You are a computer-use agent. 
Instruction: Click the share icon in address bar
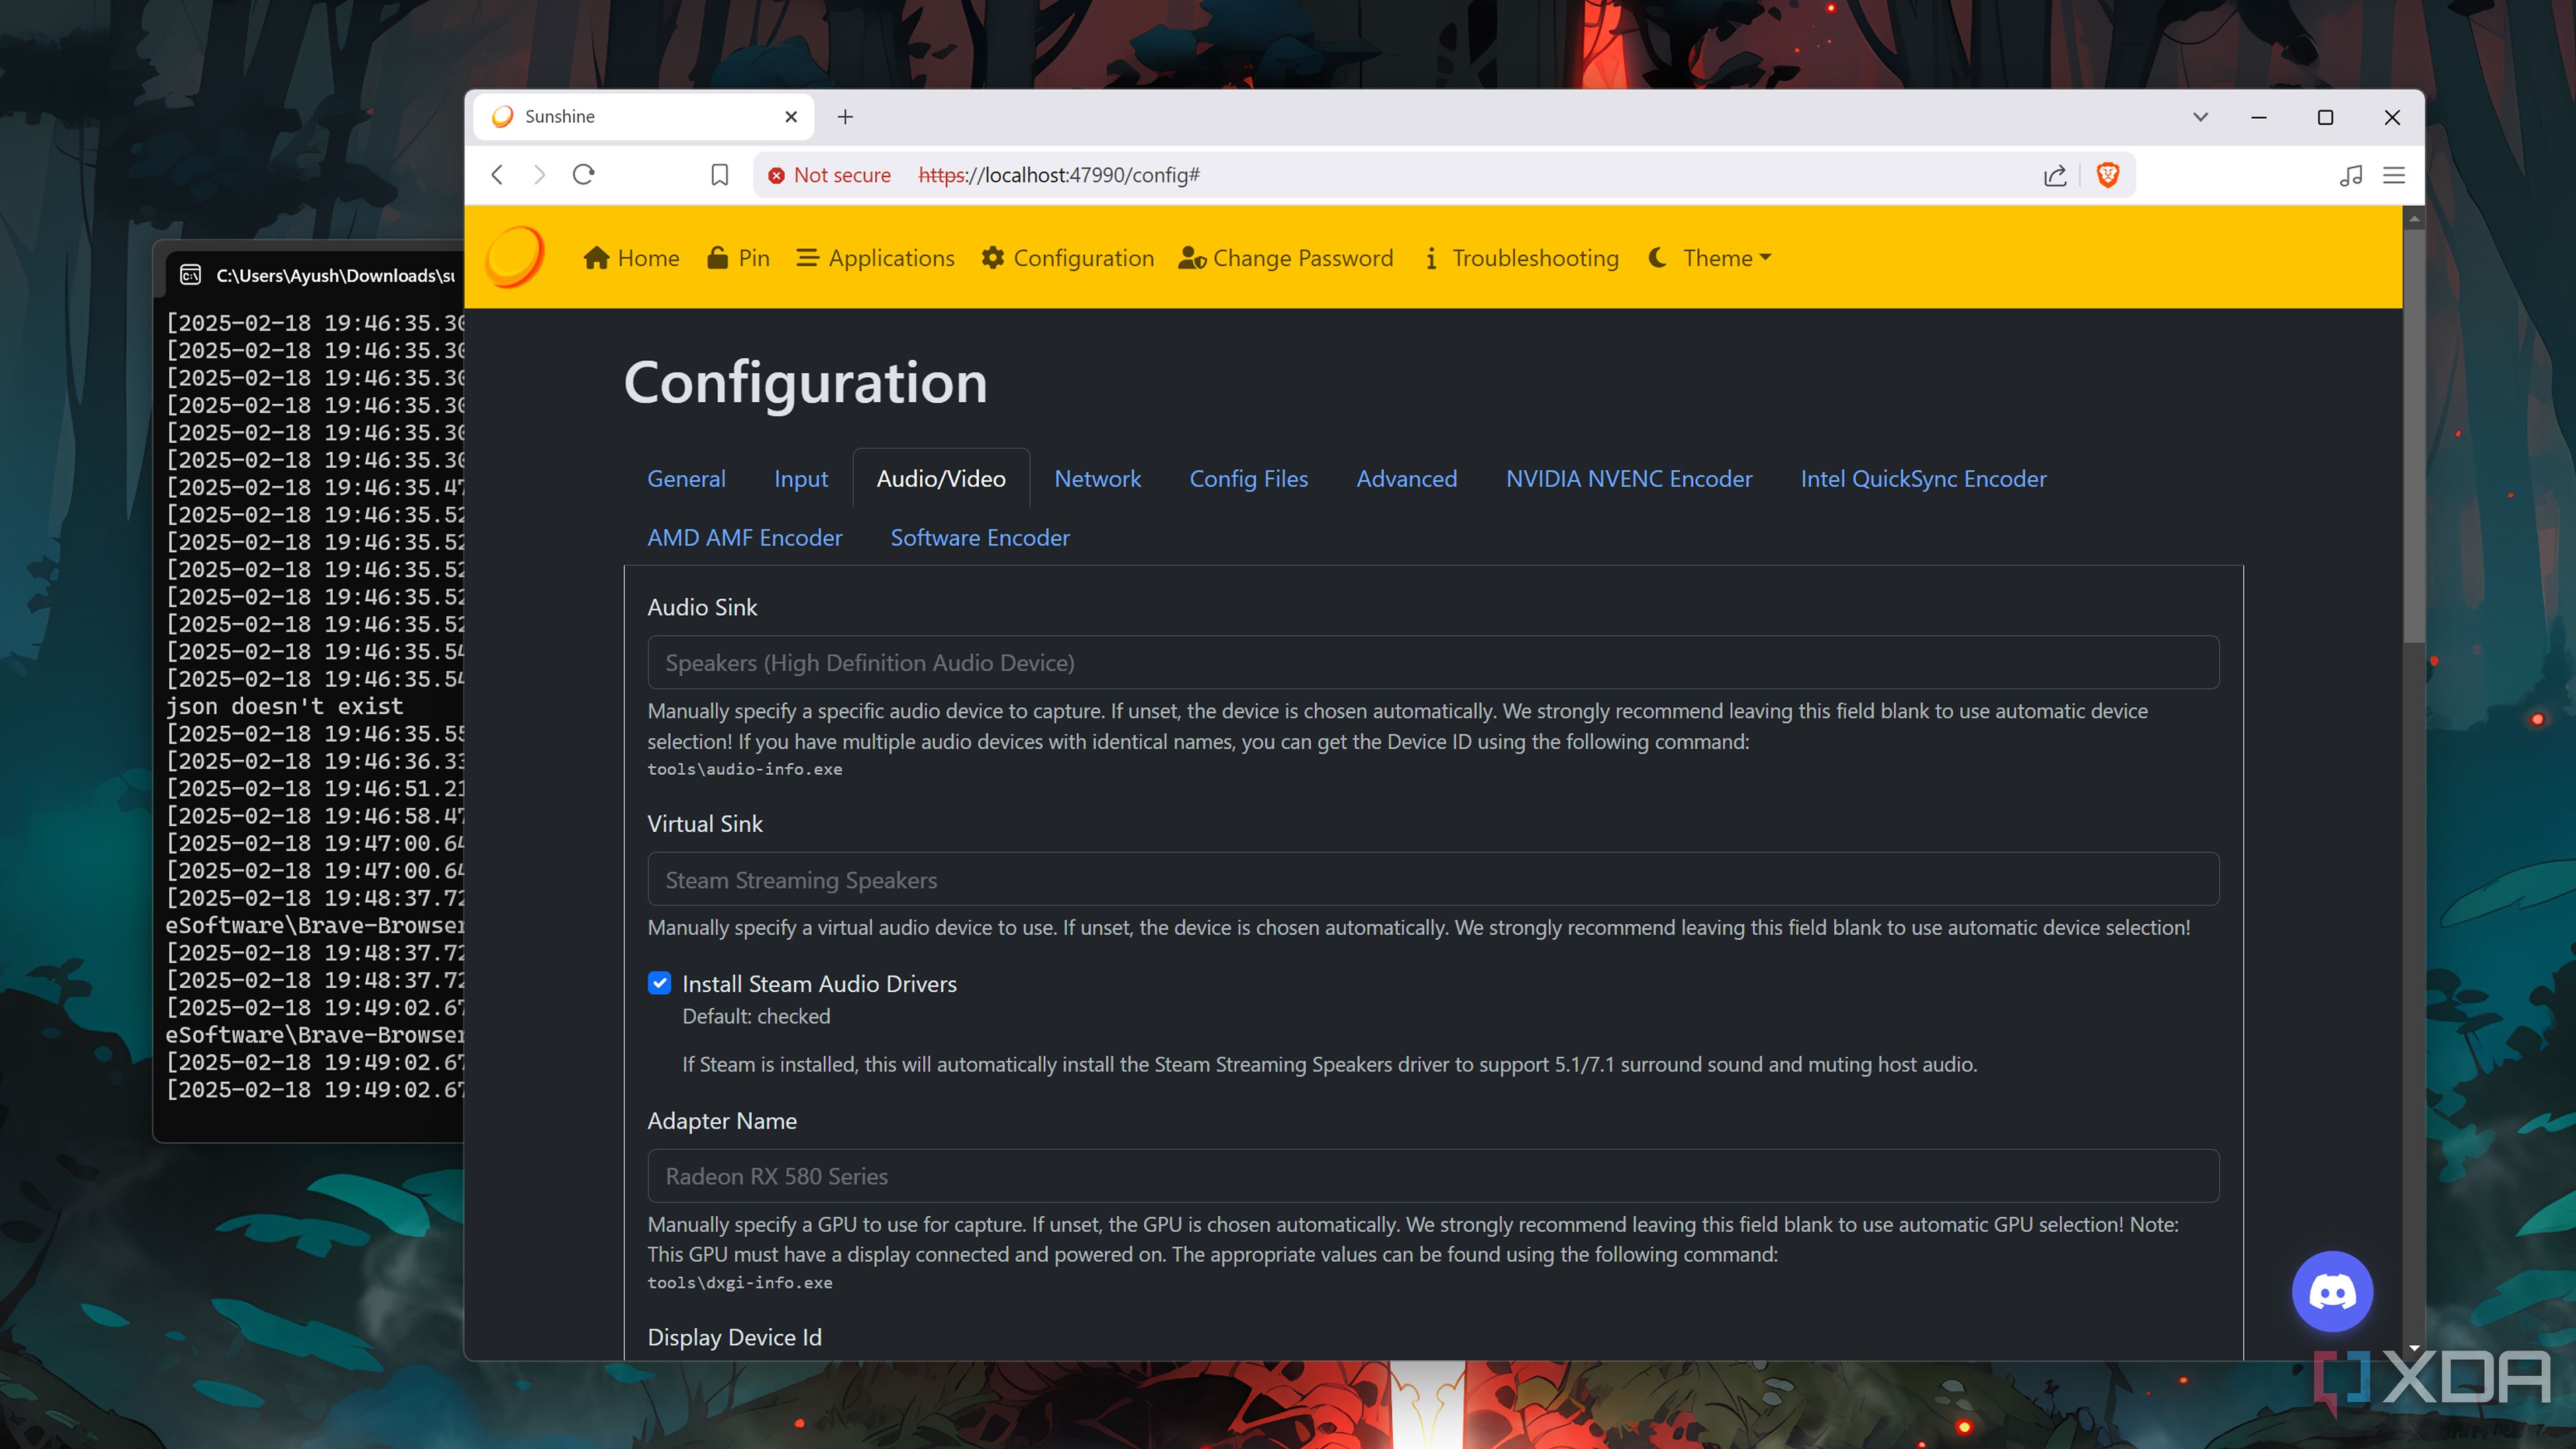(x=2055, y=175)
